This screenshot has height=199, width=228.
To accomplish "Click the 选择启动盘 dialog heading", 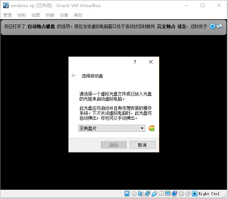I will click(x=92, y=76).
